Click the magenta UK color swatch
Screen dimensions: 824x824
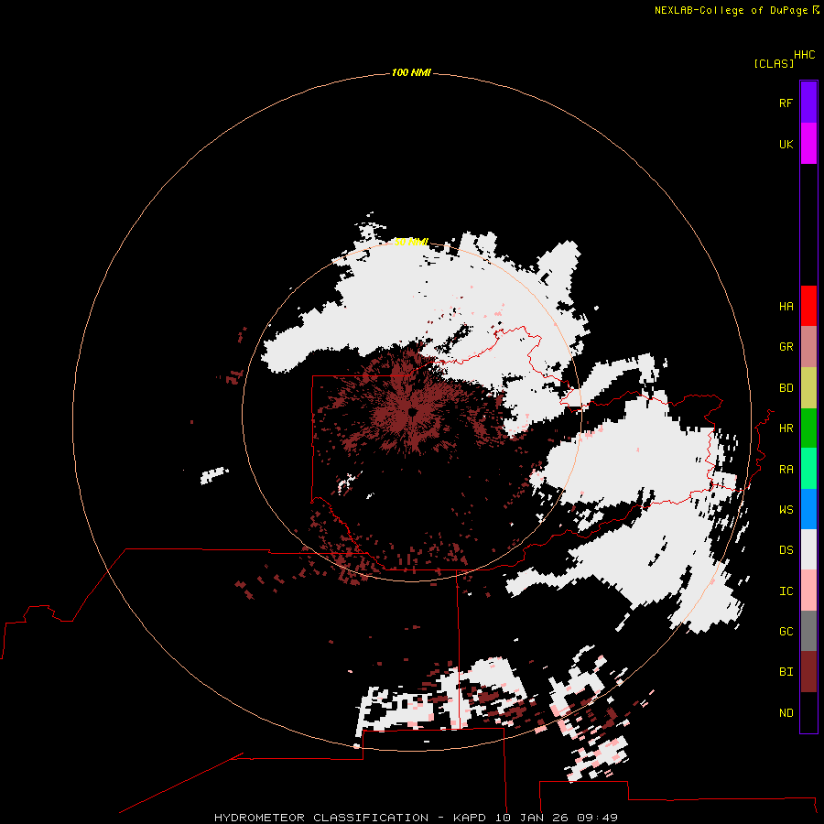pos(808,144)
